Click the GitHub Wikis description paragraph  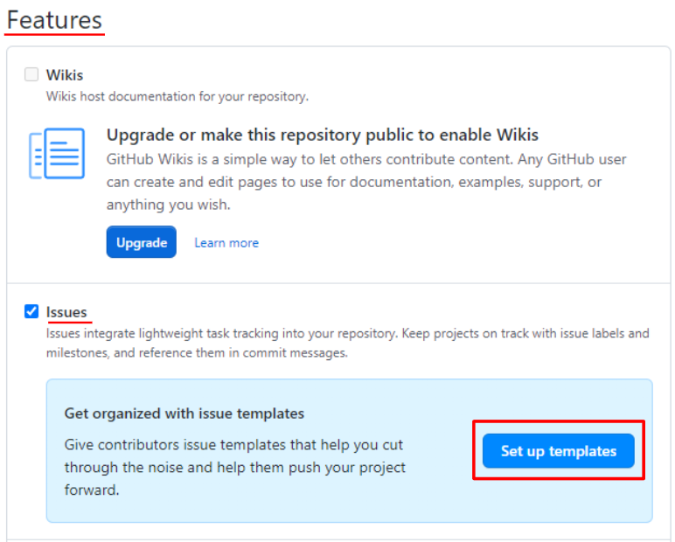366,182
